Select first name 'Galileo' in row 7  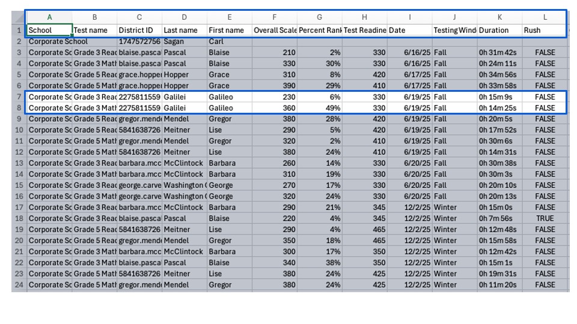pyautogui.click(x=230, y=97)
